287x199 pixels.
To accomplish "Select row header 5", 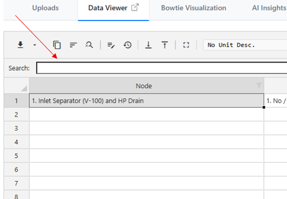I will pyautogui.click(x=16, y=156).
